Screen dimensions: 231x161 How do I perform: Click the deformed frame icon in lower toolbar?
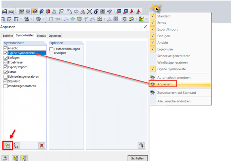tap(51, 19)
